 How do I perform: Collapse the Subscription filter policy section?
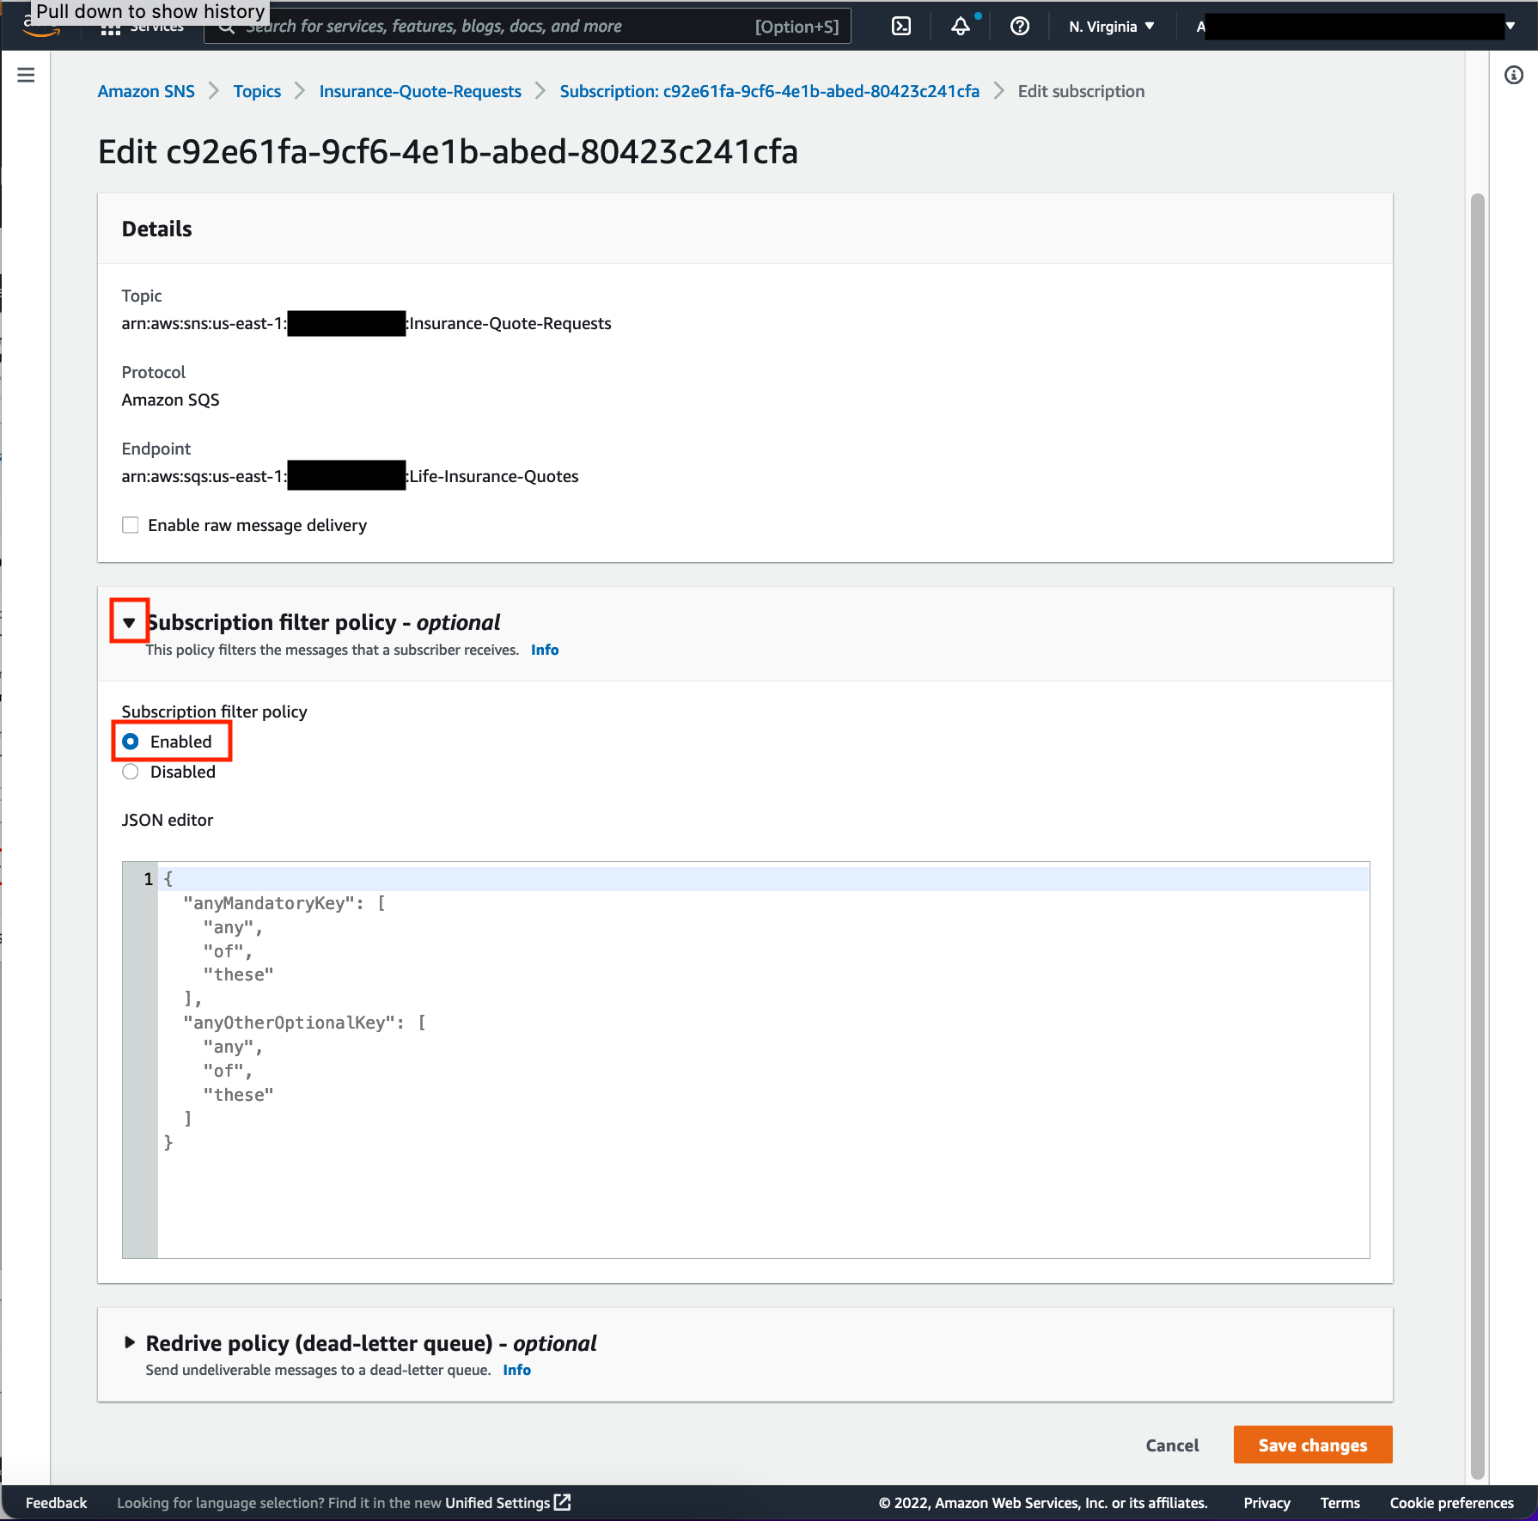click(129, 622)
